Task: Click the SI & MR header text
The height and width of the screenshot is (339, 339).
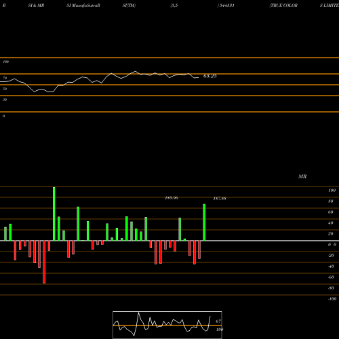Action: tap(36, 5)
